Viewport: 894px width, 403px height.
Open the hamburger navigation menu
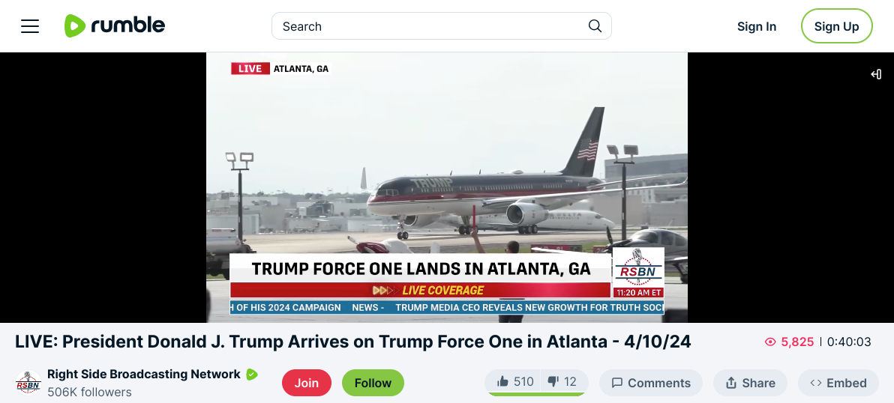pyautogui.click(x=30, y=26)
